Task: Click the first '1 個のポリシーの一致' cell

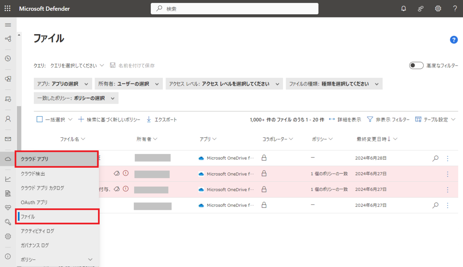Action: pyautogui.click(x=329, y=174)
